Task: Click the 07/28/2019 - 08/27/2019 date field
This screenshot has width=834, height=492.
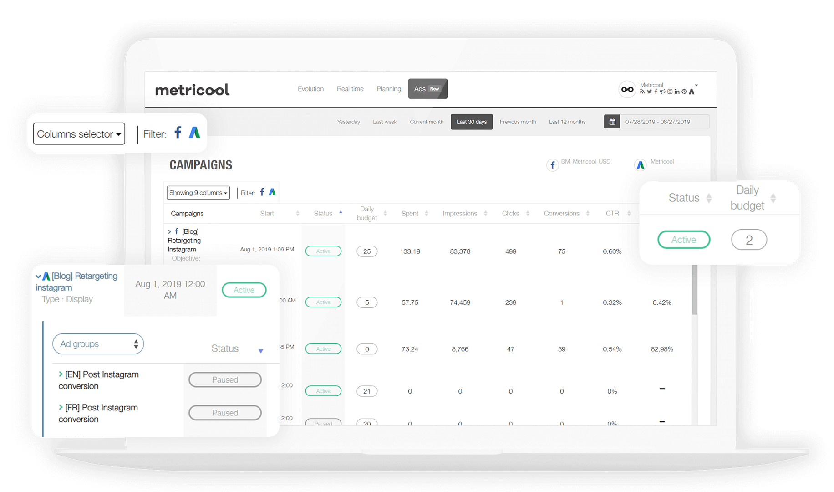Action: point(664,122)
